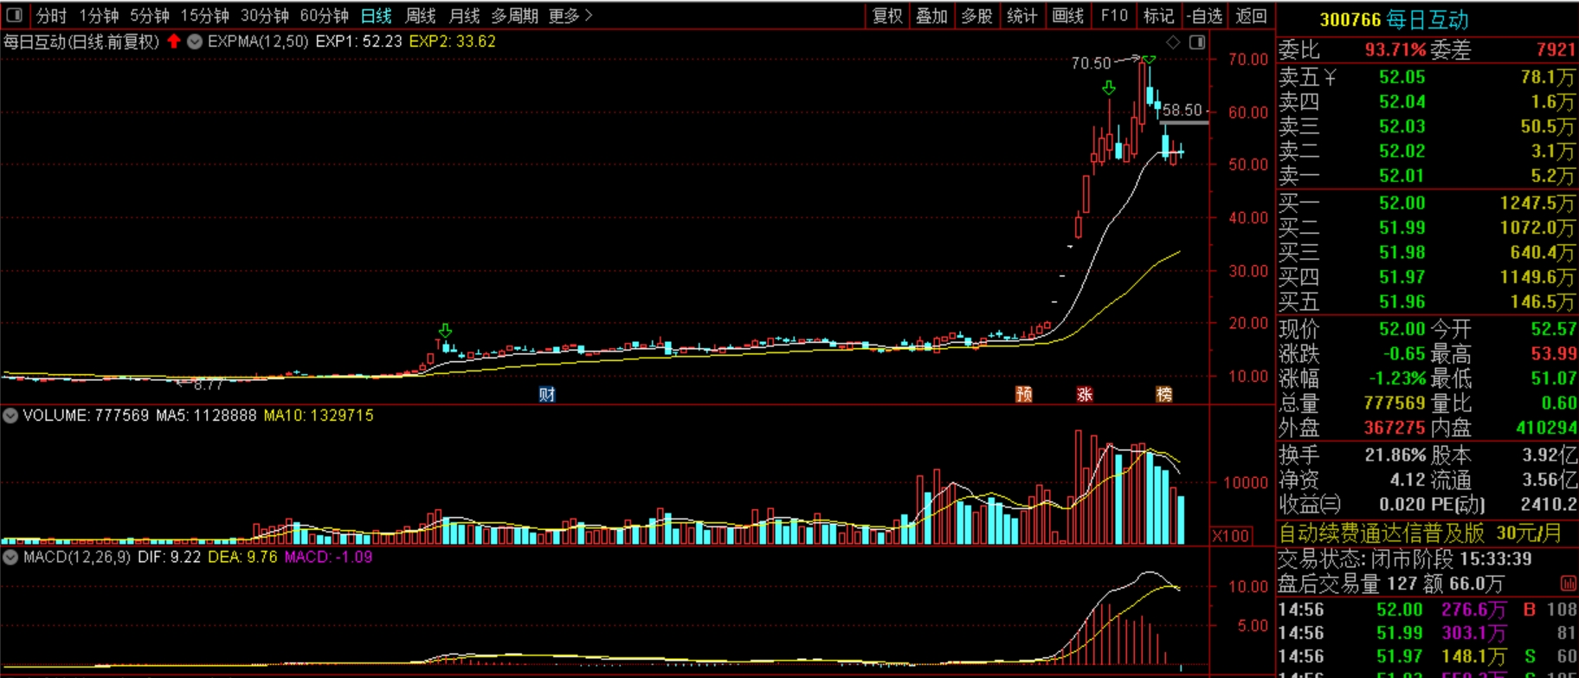Click the 叠加 overlay button
The height and width of the screenshot is (678, 1579).
[x=932, y=16]
